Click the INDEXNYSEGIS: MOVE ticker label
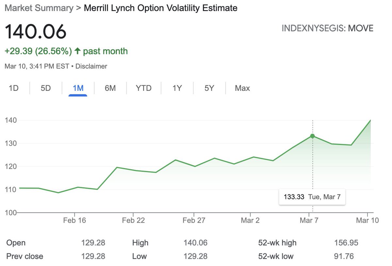The height and width of the screenshot is (266, 392). click(328, 28)
